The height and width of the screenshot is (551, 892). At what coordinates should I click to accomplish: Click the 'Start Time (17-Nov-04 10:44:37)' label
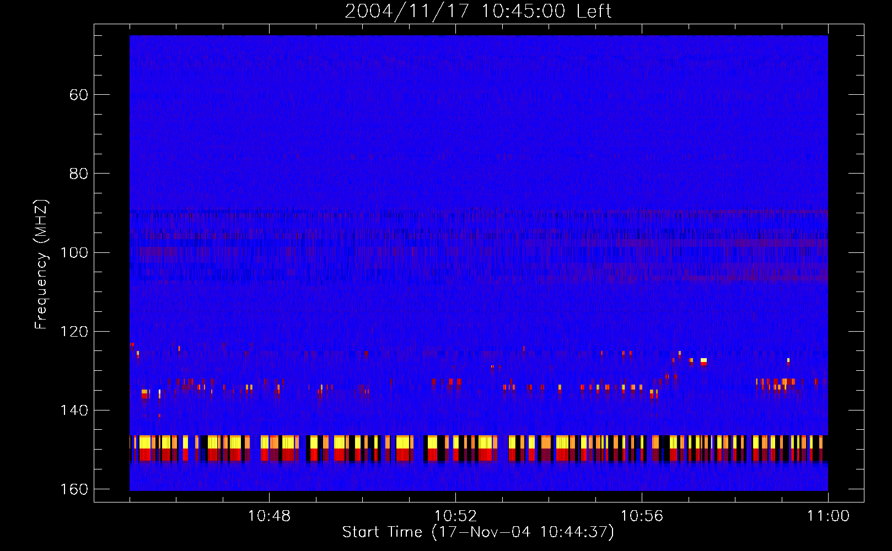pos(478,532)
